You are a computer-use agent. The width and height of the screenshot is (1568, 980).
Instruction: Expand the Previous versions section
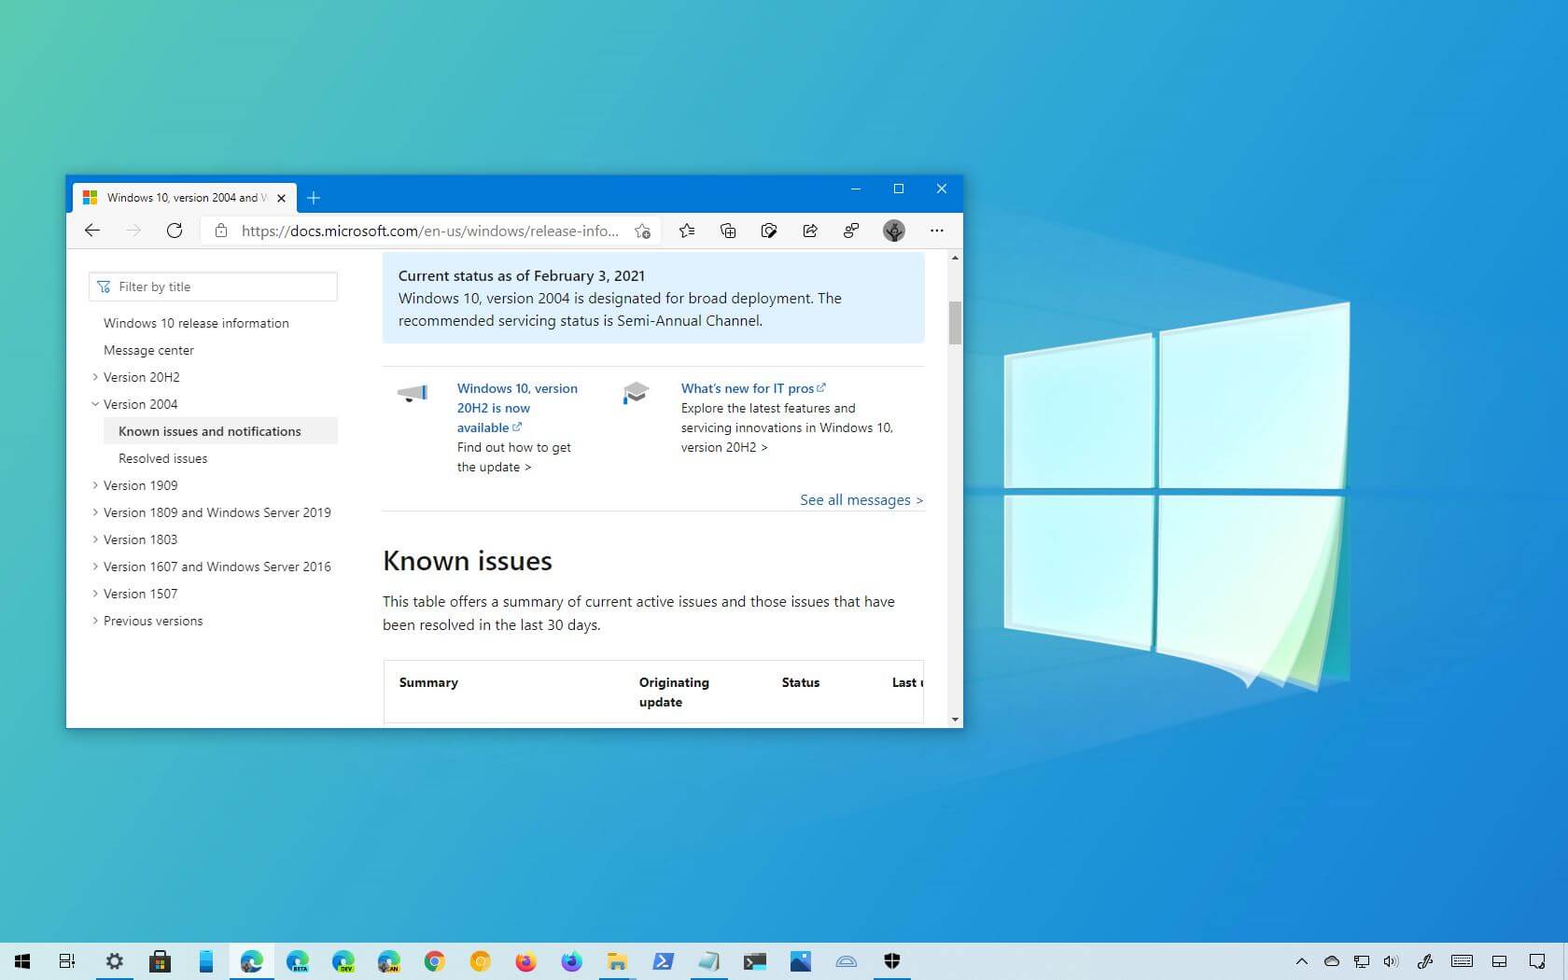coord(95,621)
